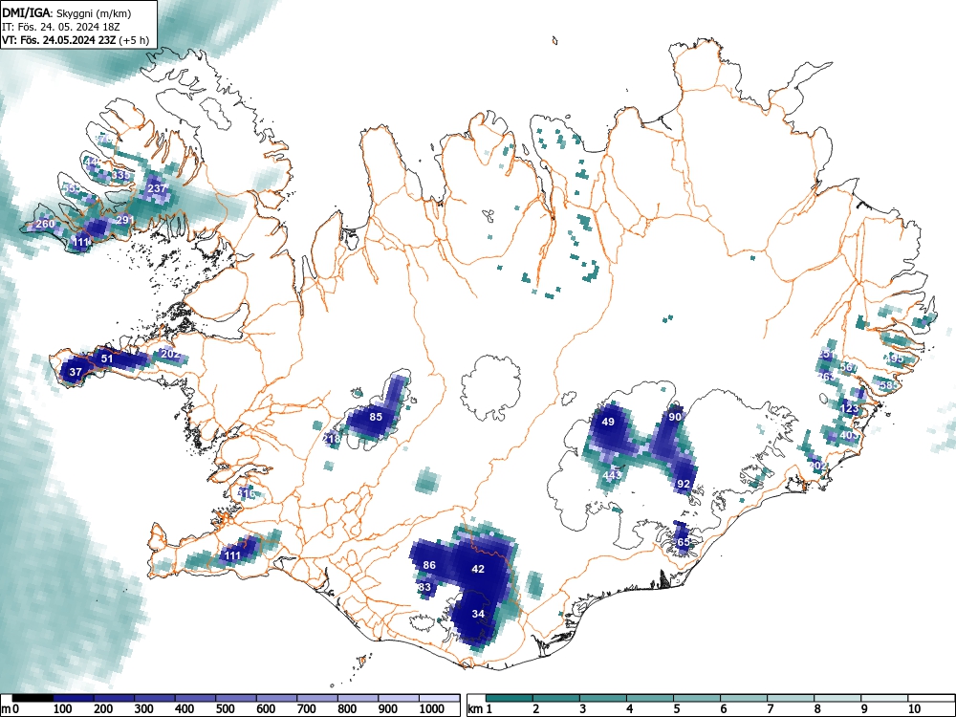956x717 pixels.
Task: Pick the 500–600 m purple legend swatch
Action: (x=236, y=698)
